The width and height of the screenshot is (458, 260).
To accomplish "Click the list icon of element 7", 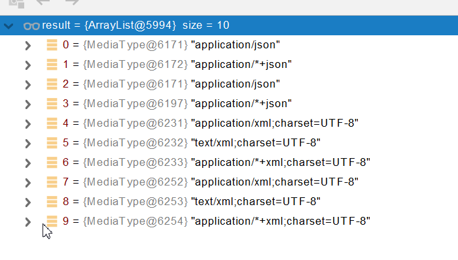I will pyautogui.click(x=52, y=182).
